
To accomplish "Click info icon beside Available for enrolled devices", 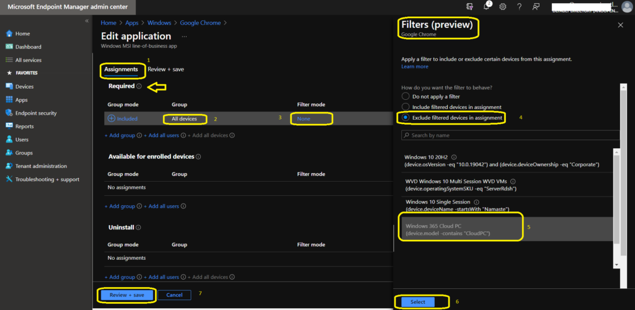I will pos(198,157).
